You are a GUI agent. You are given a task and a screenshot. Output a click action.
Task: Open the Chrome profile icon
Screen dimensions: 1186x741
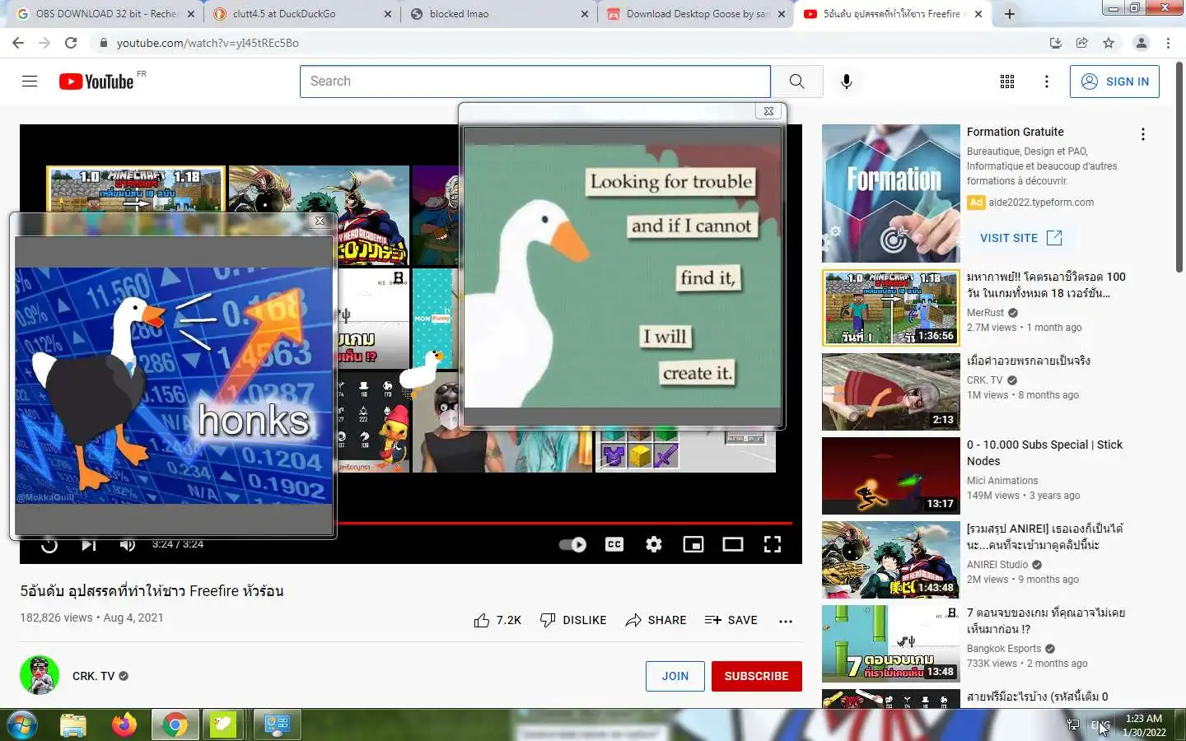(1142, 43)
